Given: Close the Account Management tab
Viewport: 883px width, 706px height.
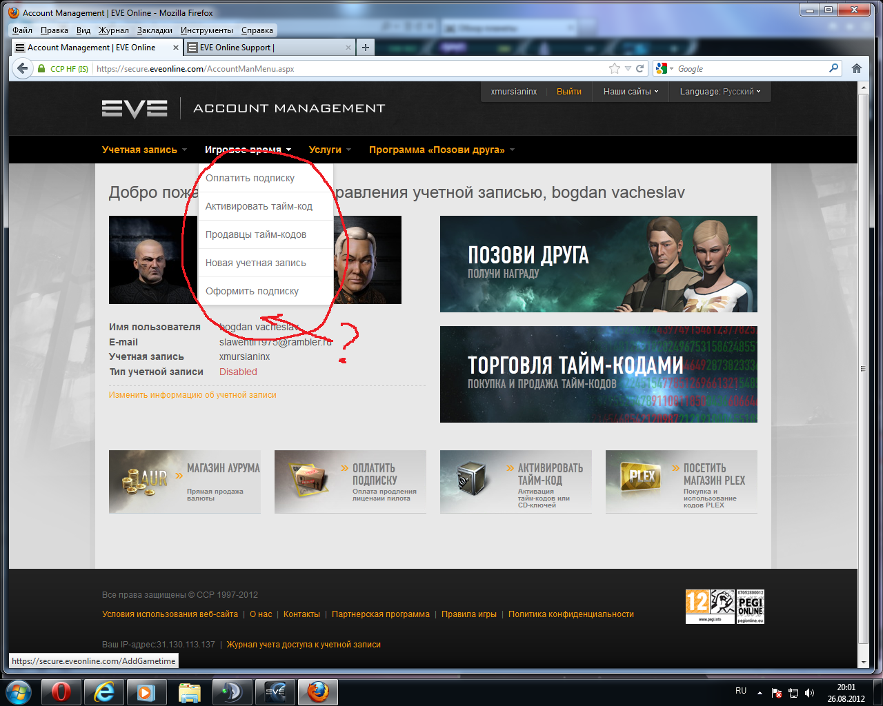Looking at the screenshot, I should coord(176,48).
